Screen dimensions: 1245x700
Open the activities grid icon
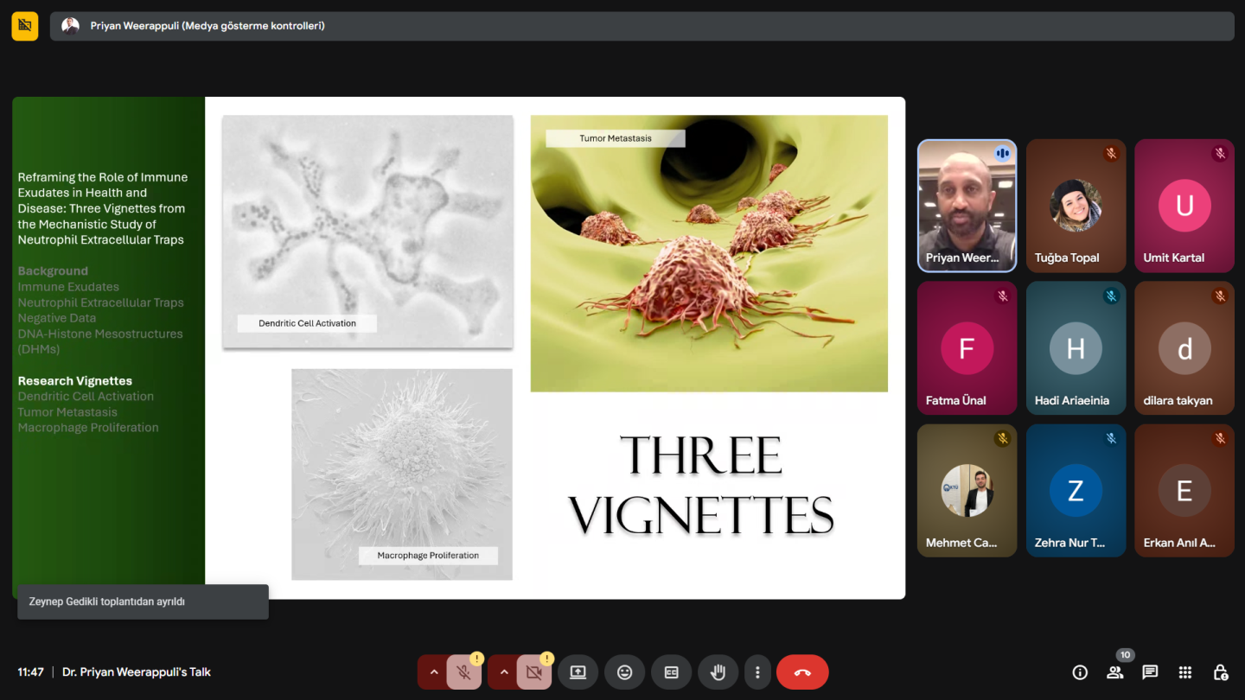(1185, 672)
